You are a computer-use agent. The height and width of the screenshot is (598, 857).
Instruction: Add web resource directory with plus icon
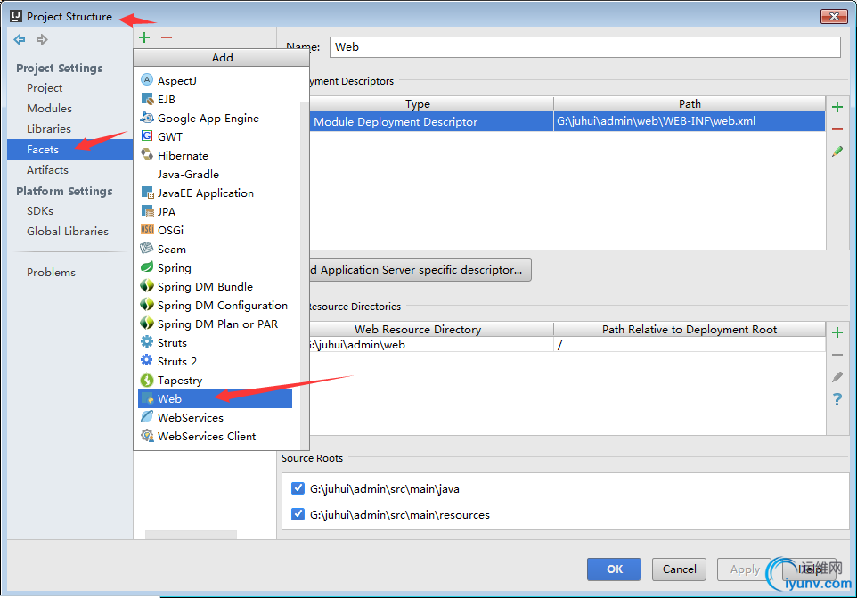pyautogui.click(x=837, y=332)
